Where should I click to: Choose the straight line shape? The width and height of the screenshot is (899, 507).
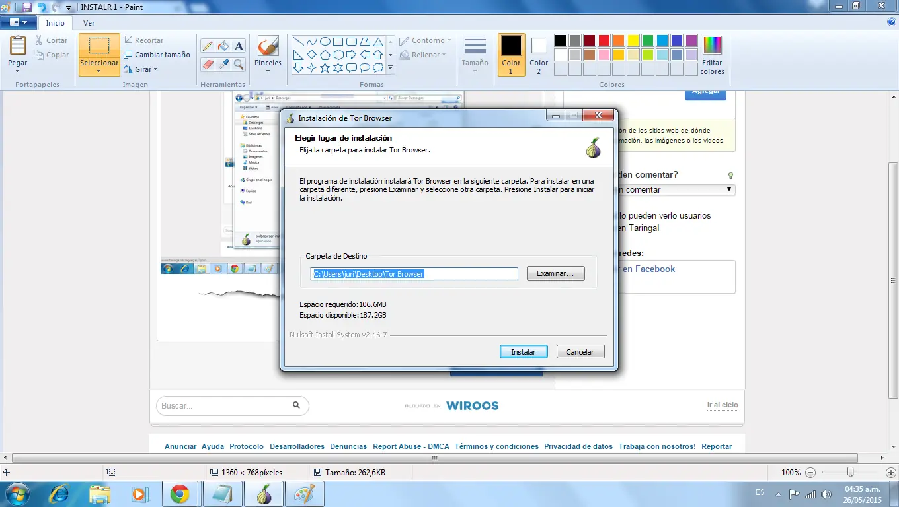pyautogui.click(x=298, y=41)
